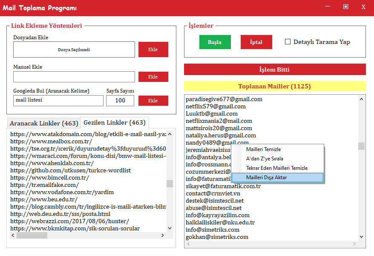Click right arrow of links horizontal scrollbar
Viewport: 374px width, 256px height.
162,236
